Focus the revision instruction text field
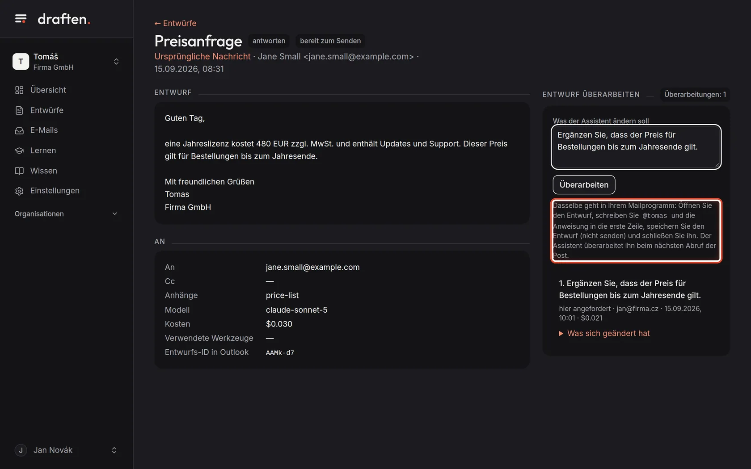The width and height of the screenshot is (751, 469). (636, 147)
